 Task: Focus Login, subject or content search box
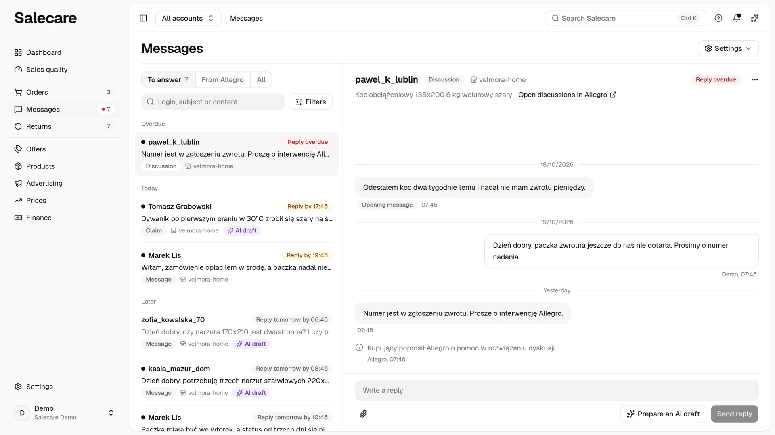(x=213, y=102)
